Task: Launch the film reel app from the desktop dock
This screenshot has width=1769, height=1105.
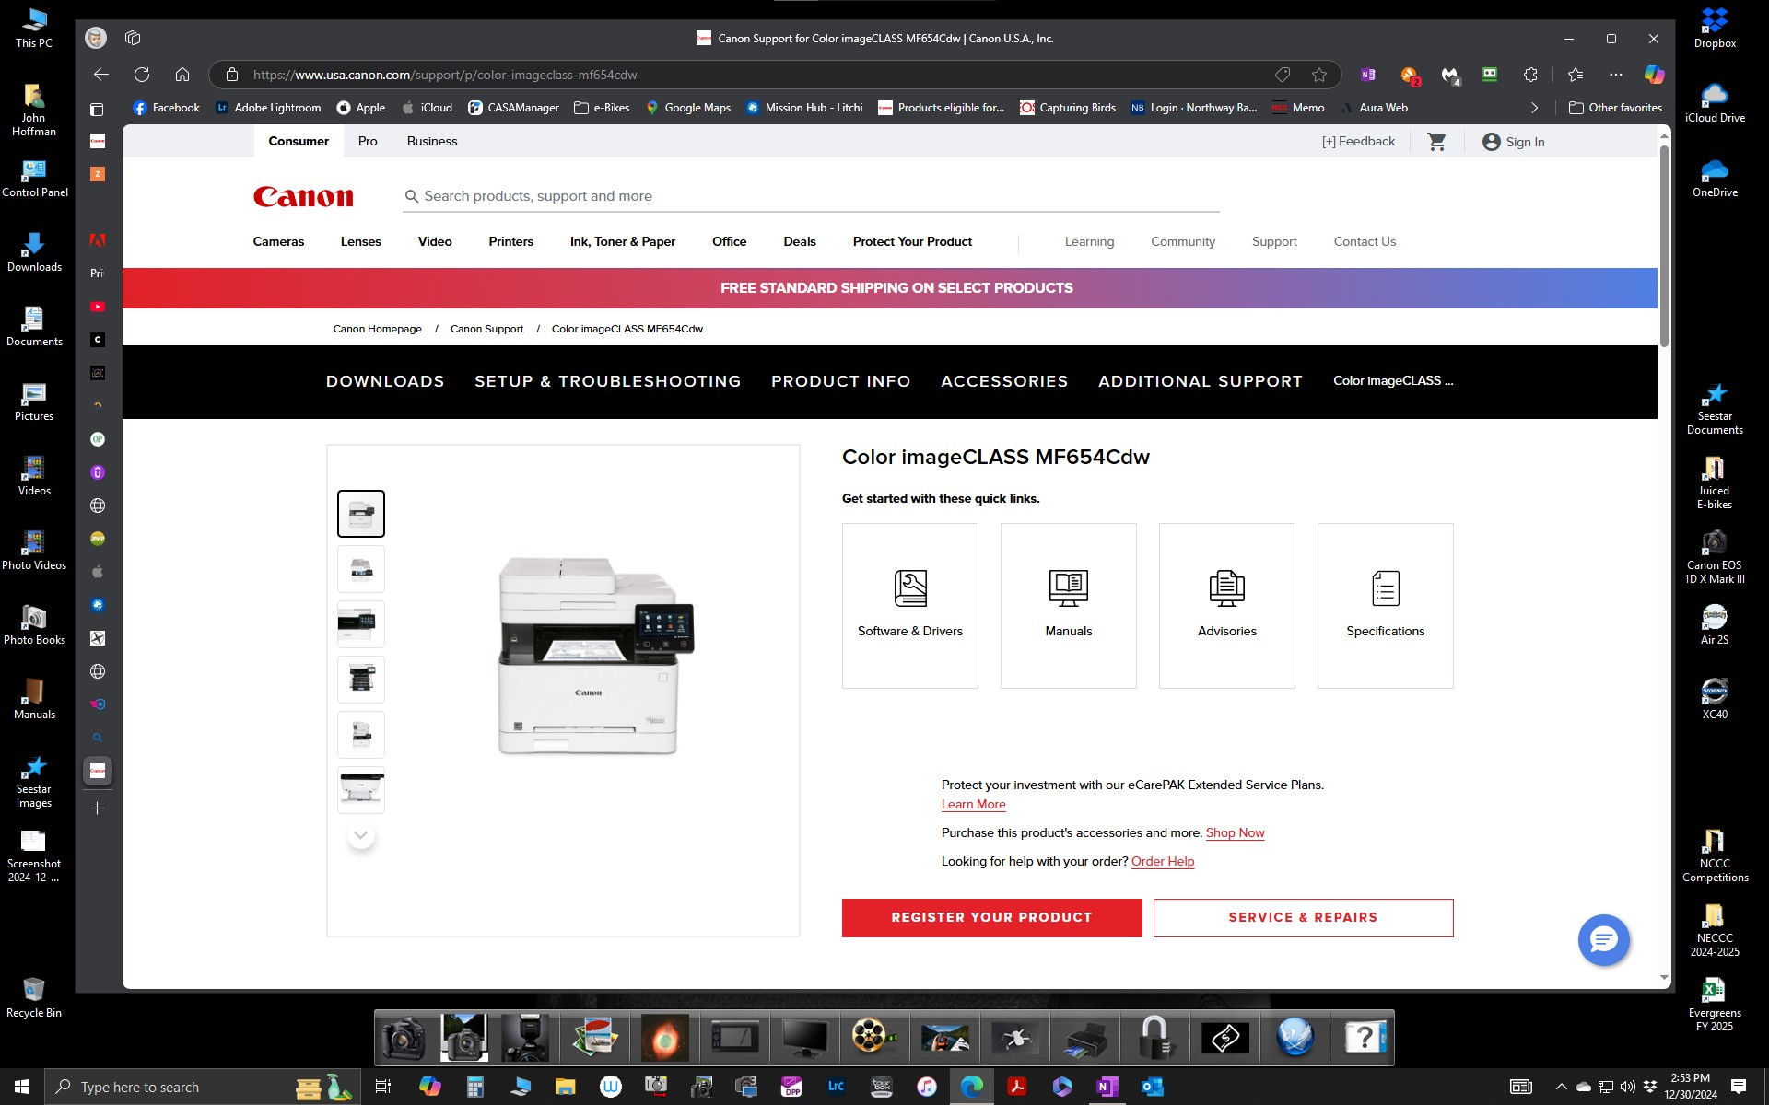Action: click(x=873, y=1038)
